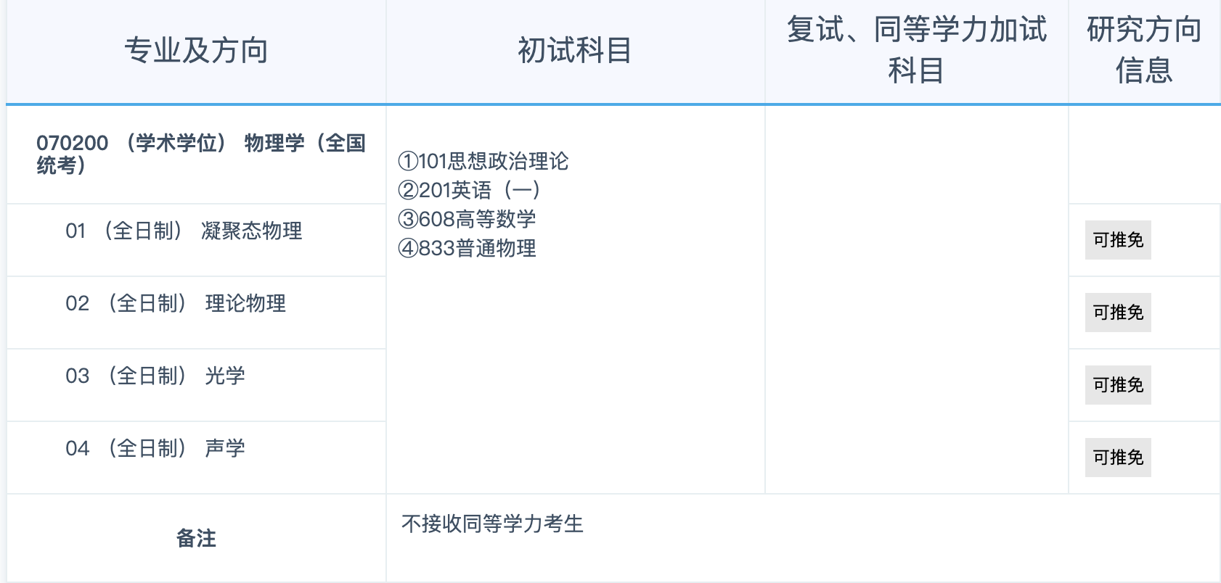
Task: Select the 04 声学 direction row
Action: [x=155, y=449]
